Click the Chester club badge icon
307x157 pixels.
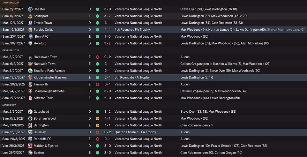(30, 9)
